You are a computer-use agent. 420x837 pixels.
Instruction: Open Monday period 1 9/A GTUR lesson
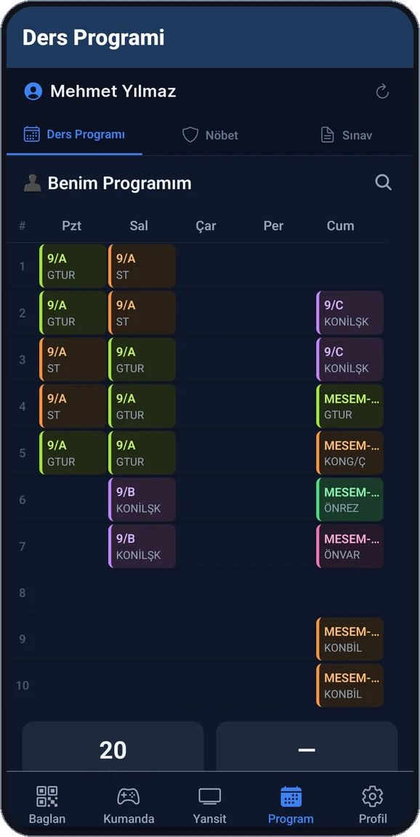[73, 266]
